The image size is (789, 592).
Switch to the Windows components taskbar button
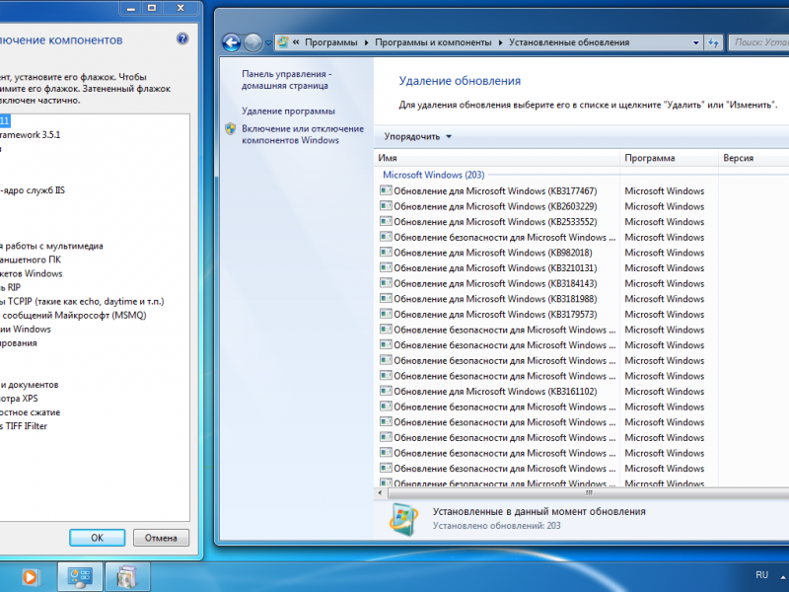(x=127, y=577)
